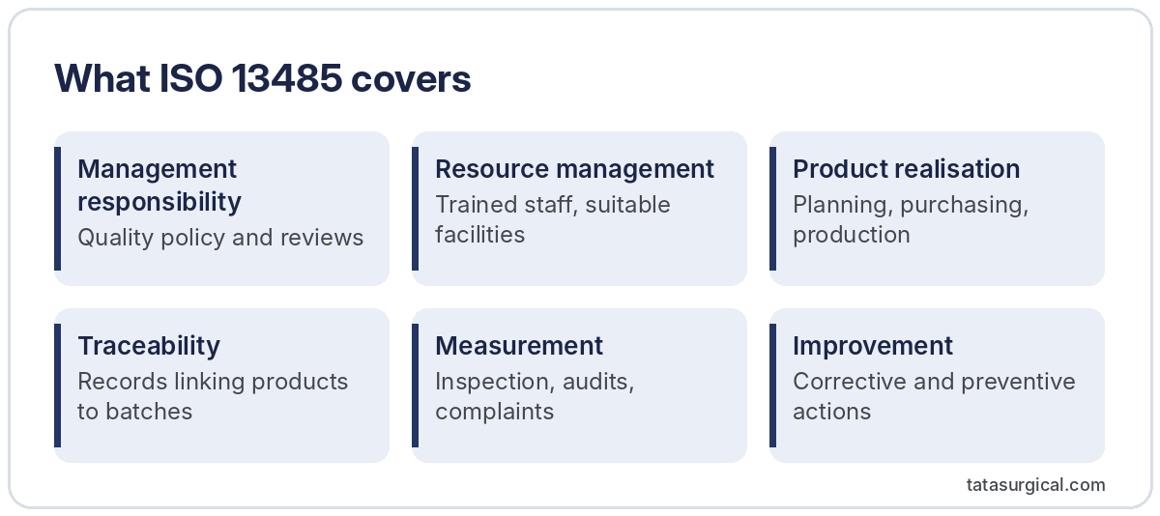
Task: Click 'Corrective and preventive actions' description
Action: (x=934, y=396)
